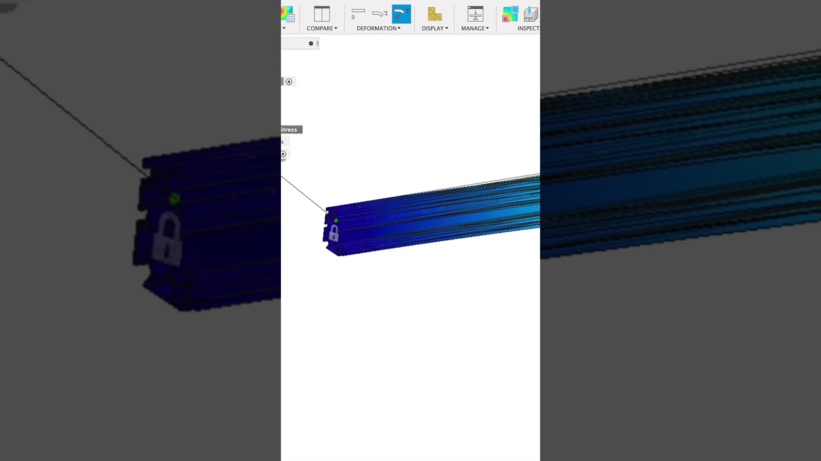Click the green point marker on the beam

[335, 220]
